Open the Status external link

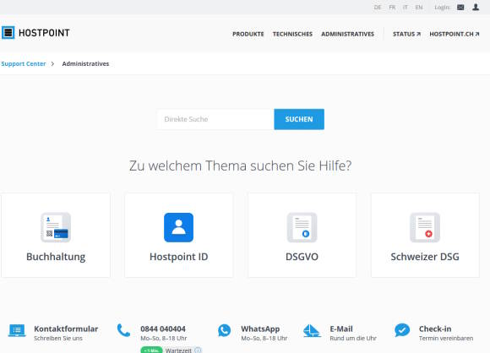(x=406, y=34)
